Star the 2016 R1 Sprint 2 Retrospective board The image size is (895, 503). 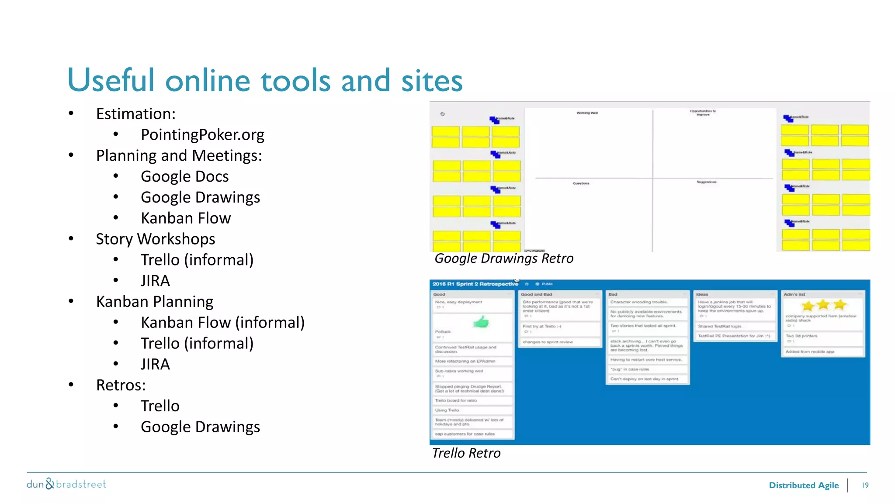point(527,284)
